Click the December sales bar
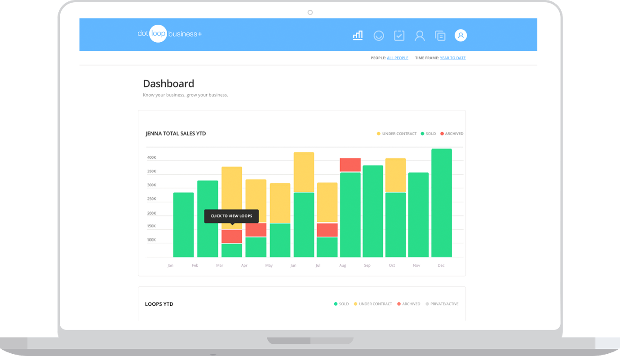Image resolution: width=620 pixels, height=356 pixels. pos(441,202)
